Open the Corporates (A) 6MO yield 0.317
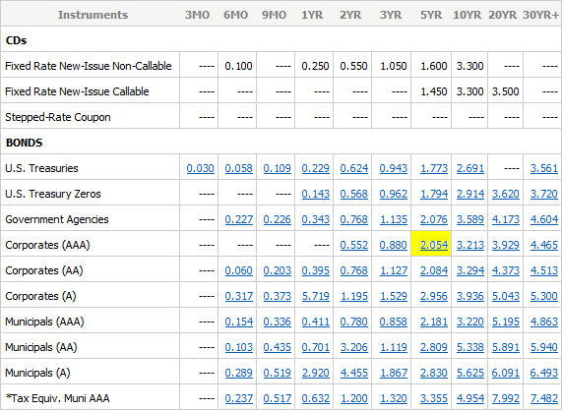 pyautogui.click(x=239, y=296)
